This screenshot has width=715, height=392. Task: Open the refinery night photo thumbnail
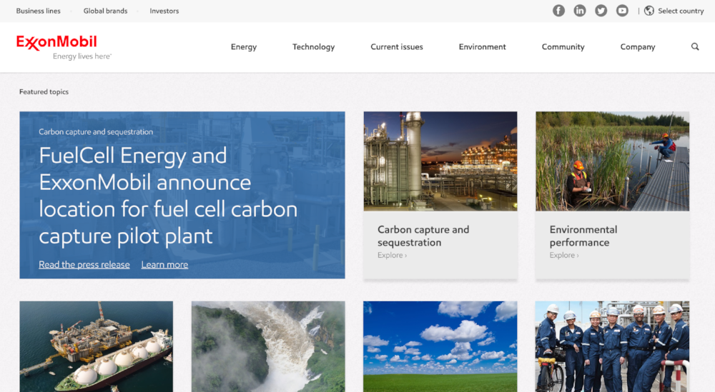[440, 161]
